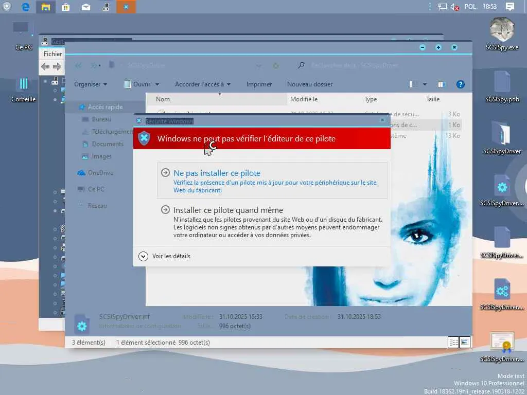Viewport: 527px width, 395px height.
Task: Sort files by the Taille column
Action: tap(432, 99)
